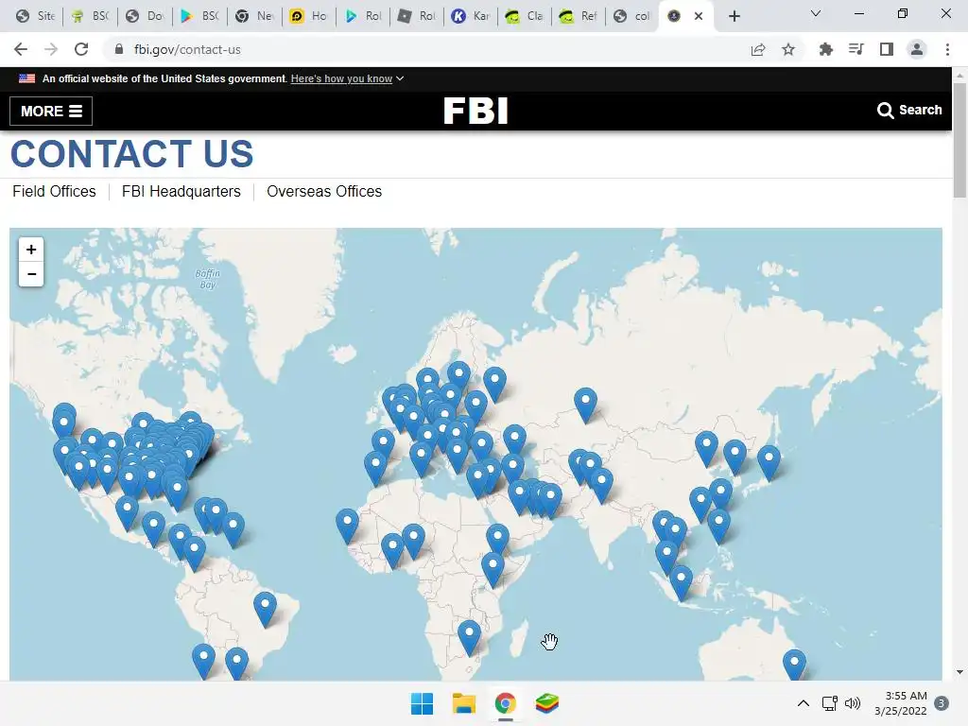Viewport: 968px width, 726px height.
Task: Zoom out the map with minus button
Action: (x=31, y=274)
